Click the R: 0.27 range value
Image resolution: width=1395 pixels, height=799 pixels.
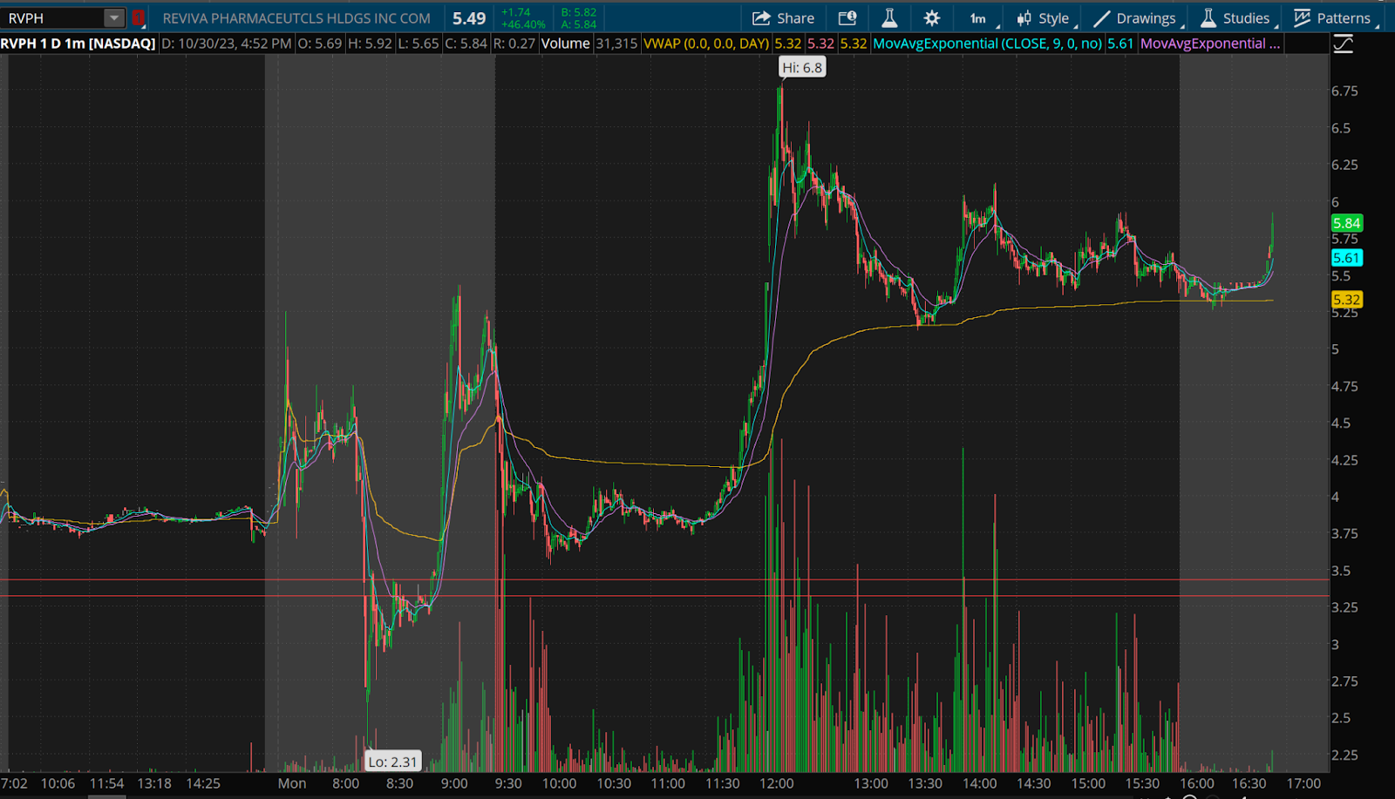[x=514, y=44]
